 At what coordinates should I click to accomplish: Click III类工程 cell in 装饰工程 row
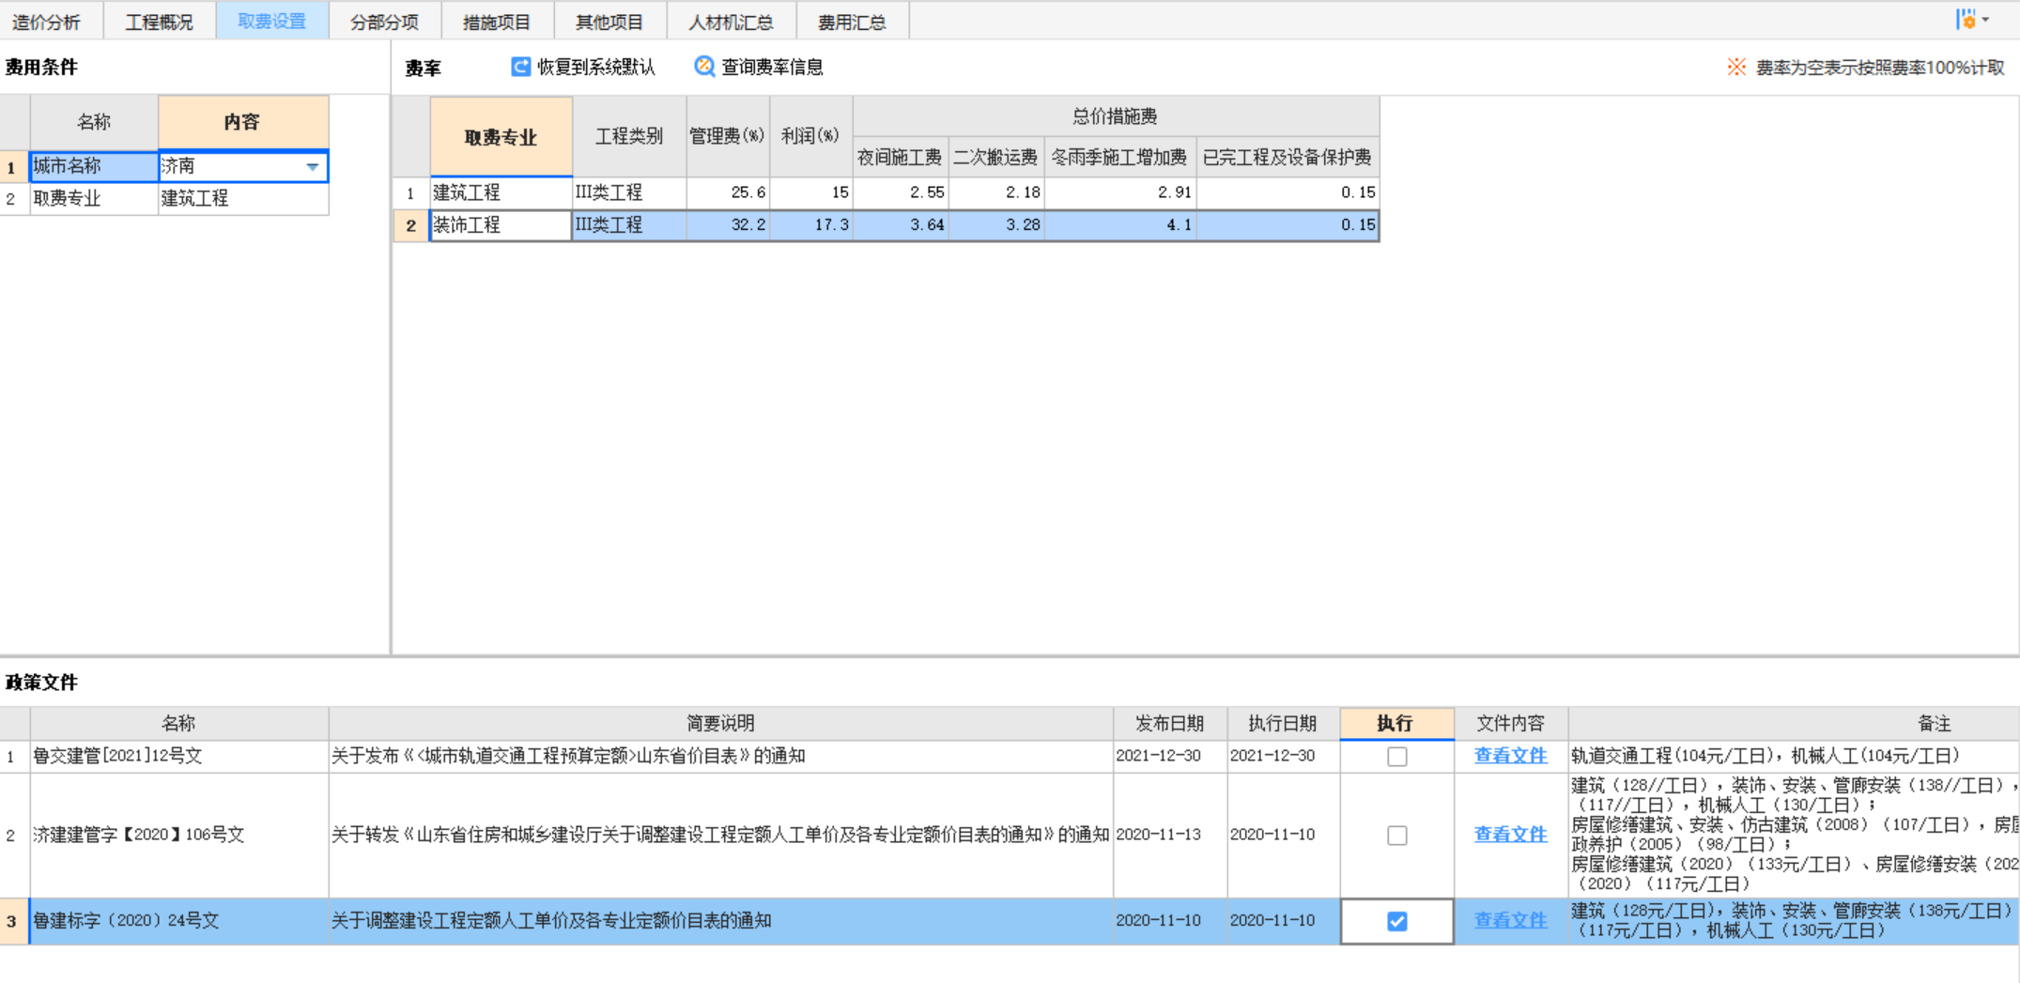pyautogui.click(x=629, y=225)
